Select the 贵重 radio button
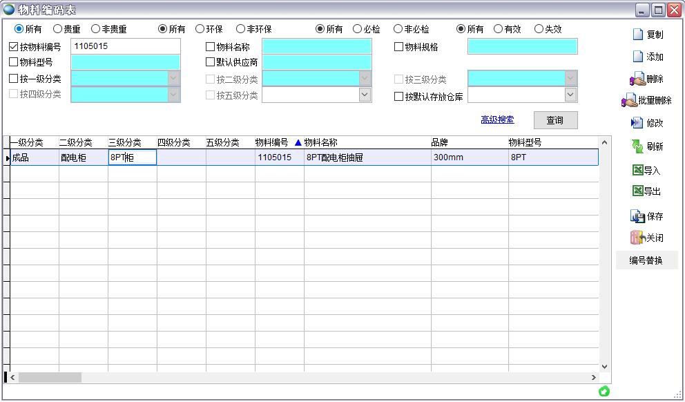 57,29
